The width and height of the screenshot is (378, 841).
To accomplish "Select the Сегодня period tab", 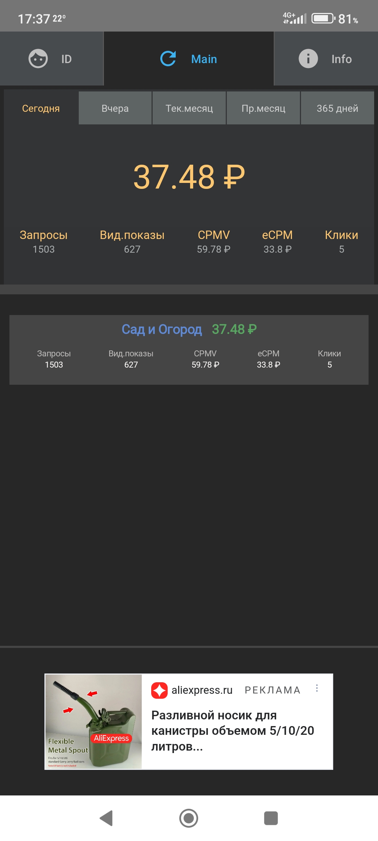I will click(x=41, y=108).
